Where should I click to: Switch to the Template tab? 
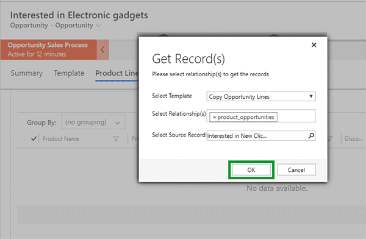[69, 73]
